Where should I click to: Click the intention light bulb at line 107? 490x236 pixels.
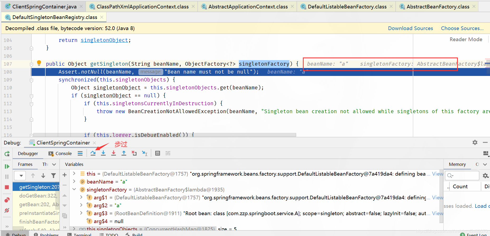point(39,63)
